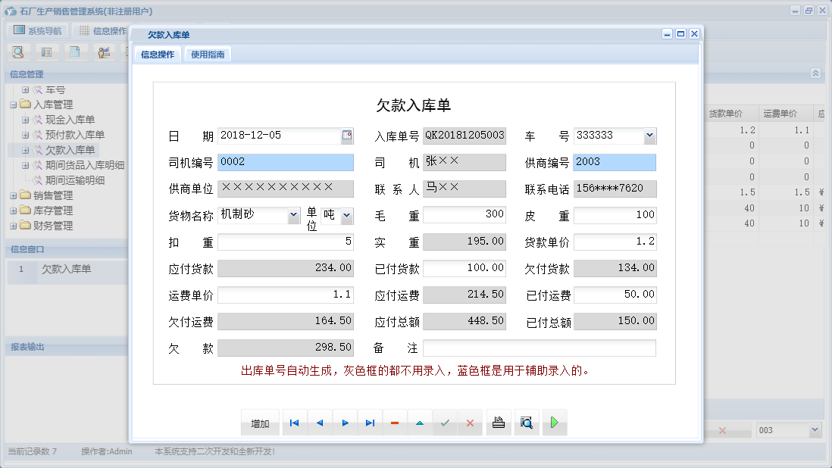Go to the last record arrow icon
Viewport: 832px width, 468px height.
pos(370,423)
